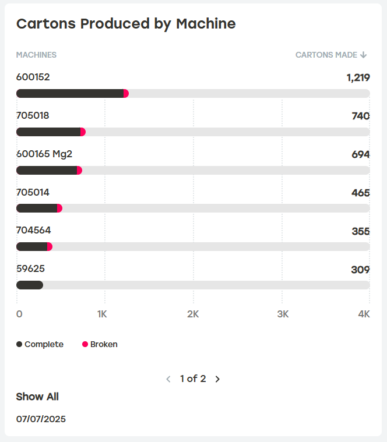Select machine name 600165 Mg2
The image size is (387, 442).
click(44, 154)
